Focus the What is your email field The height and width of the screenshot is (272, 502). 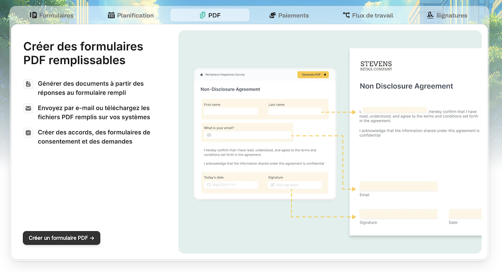tap(248, 135)
